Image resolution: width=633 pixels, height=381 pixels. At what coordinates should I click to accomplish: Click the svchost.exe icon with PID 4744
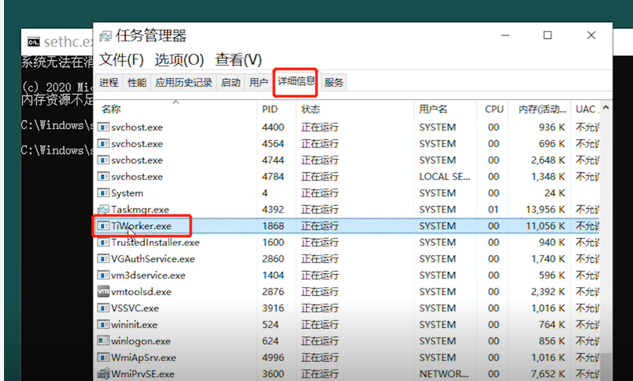(x=103, y=160)
